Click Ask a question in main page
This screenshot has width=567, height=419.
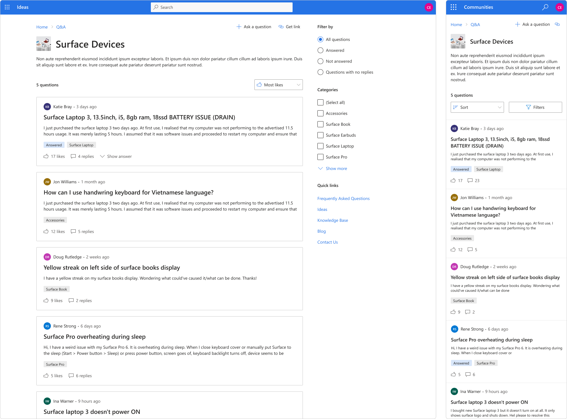point(254,27)
